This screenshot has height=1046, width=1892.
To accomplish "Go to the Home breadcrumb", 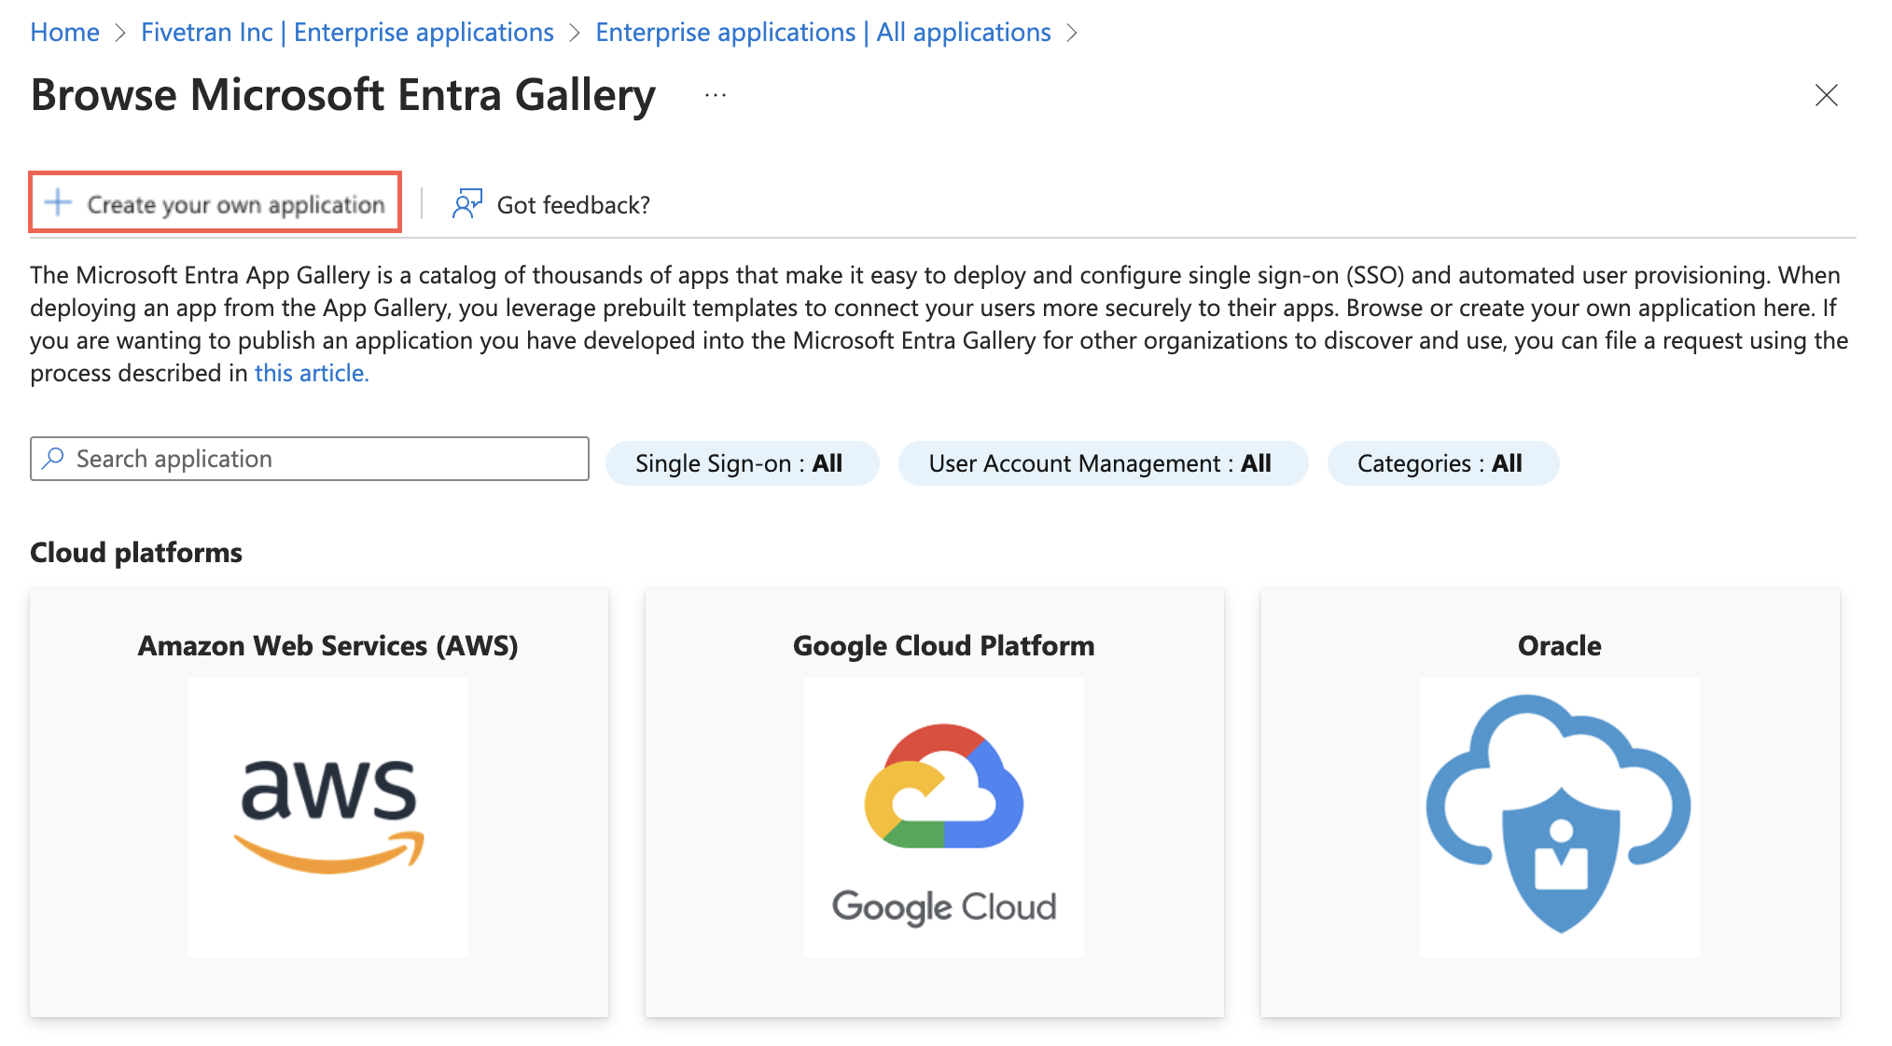I will pos(64,32).
